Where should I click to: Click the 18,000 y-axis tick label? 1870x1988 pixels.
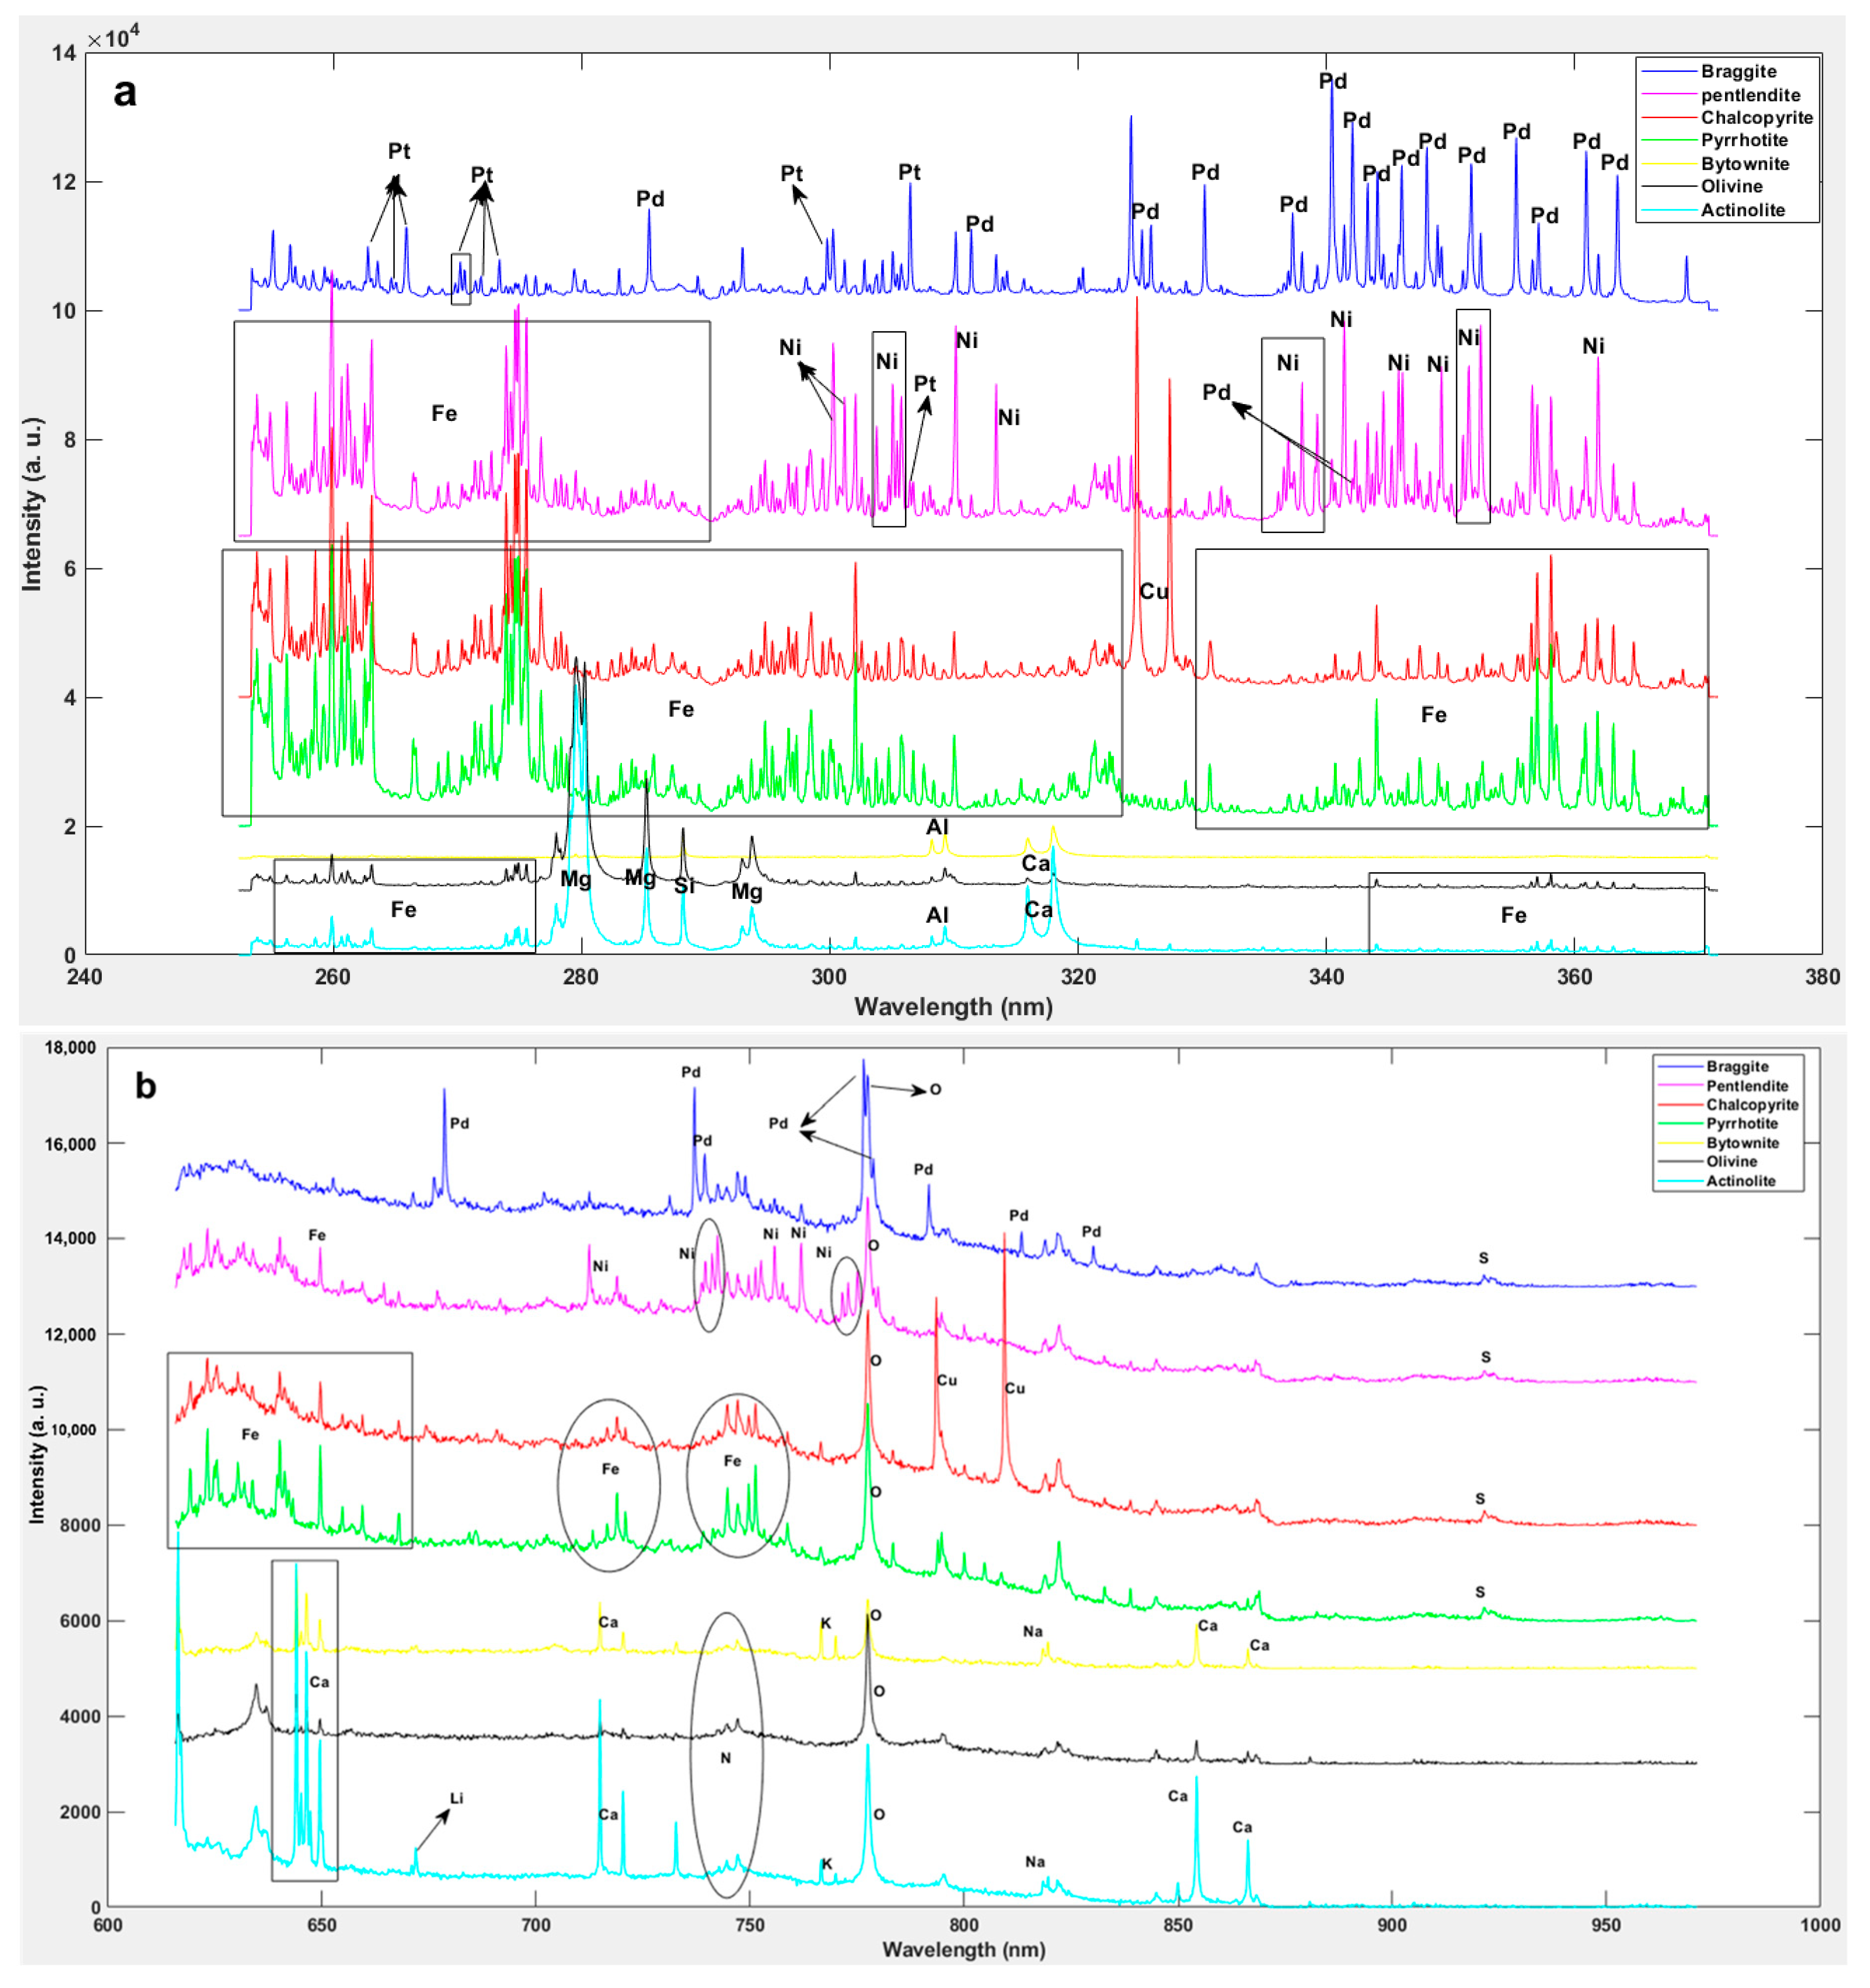tap(70, 1048)
